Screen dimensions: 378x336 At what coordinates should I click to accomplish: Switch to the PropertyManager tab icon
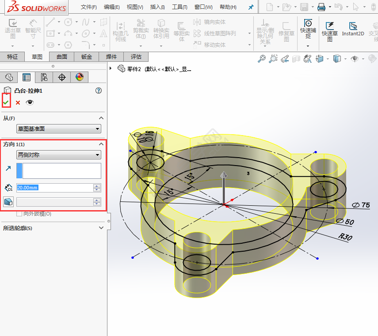[26, 77]
